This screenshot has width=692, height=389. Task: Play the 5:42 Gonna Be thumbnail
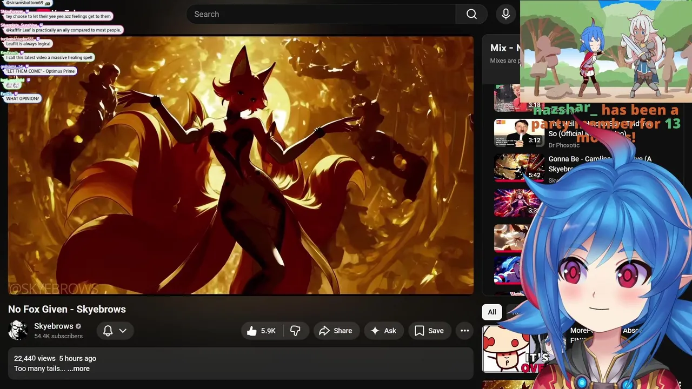click(x=519, y=168)
